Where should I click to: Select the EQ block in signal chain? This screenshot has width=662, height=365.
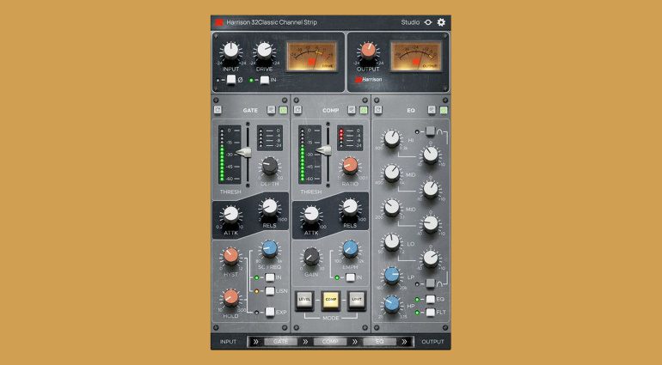pos(379,342)
